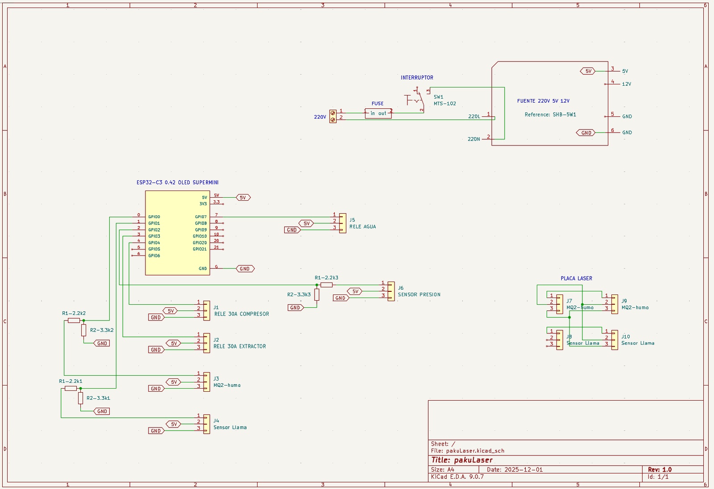Click the 220N pin label

[x=474, y=139]
